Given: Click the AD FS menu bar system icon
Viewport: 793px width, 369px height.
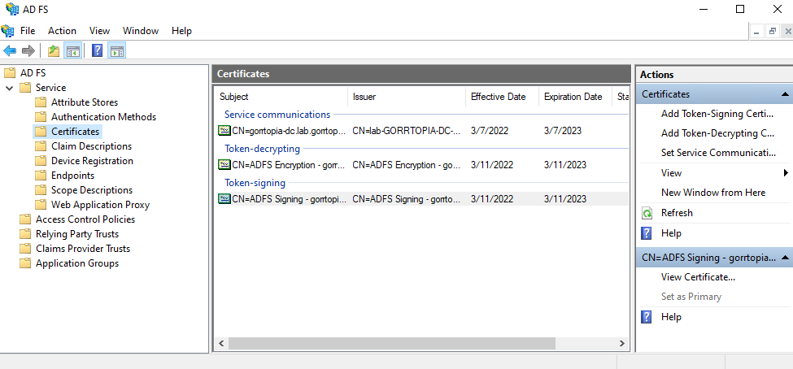Looking at the screenshot, I should 7,31.
